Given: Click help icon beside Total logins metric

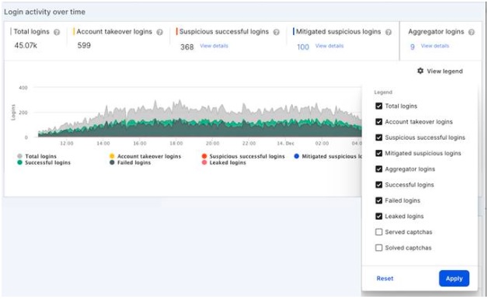Looking at the screenshot, I should pos(57,32).
